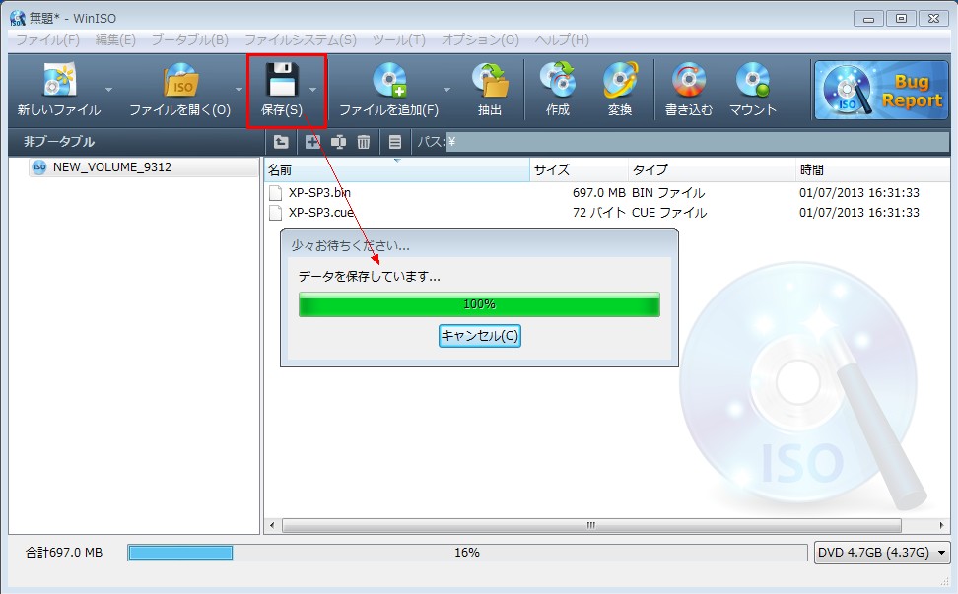Click データを保存しています... message
This screenshot has height=594, width=958.
coord(369,277)
